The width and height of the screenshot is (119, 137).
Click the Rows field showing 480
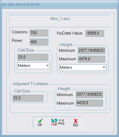pos(39,42)
